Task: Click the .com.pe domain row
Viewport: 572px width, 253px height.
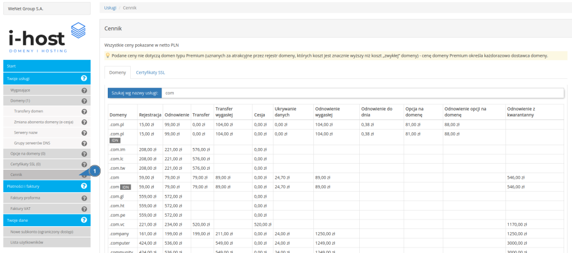Action: (336, 214)
